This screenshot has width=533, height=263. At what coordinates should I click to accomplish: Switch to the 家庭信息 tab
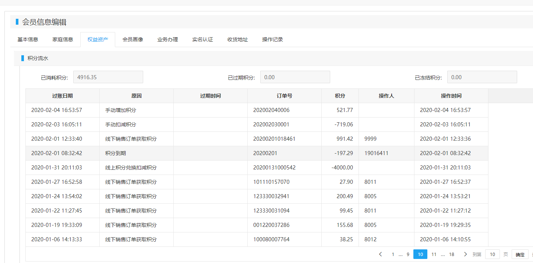pyautogui.click(x=63, y=39)
